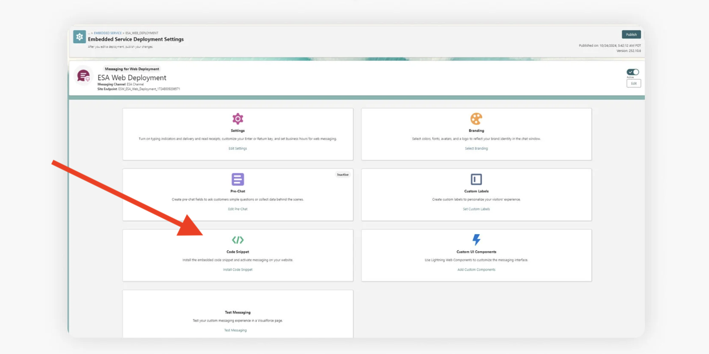Click the Inactive badge on Pre-Chat
This screenshot has width=709, height=354.
[x=343, y=175]
